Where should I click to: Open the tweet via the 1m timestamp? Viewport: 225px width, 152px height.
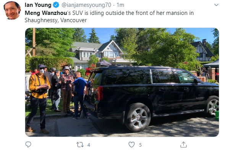pos(120,5)
